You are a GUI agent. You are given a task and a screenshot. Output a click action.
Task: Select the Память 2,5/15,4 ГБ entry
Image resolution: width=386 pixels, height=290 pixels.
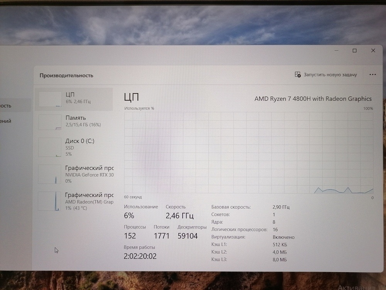click(x=83, y=121)
